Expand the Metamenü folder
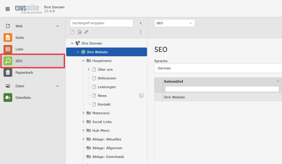 pyautogui.click(x=83, y=113)
